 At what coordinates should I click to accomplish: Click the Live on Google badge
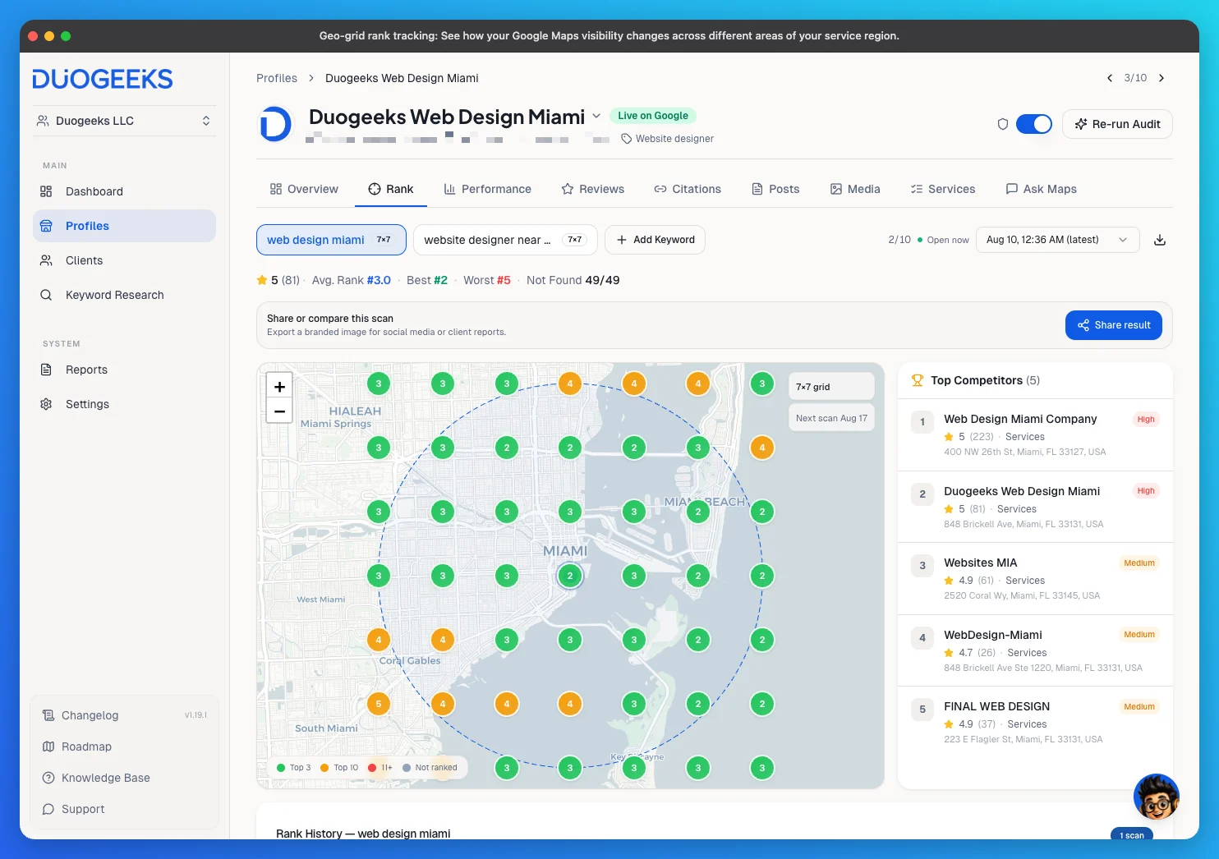(x=653, y=116)
